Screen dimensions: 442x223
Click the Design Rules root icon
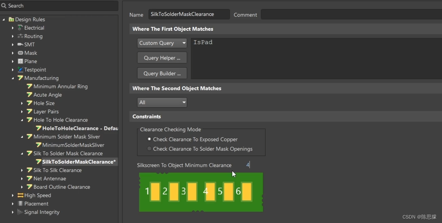pyautogui.click(x=11, y=20)
